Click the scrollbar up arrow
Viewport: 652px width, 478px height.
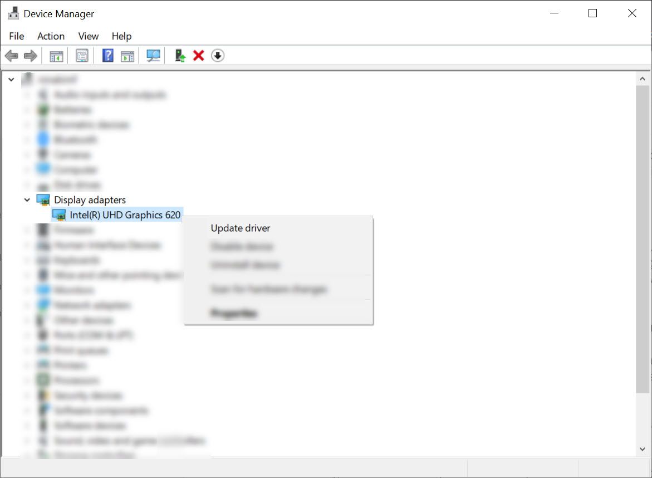643,79
